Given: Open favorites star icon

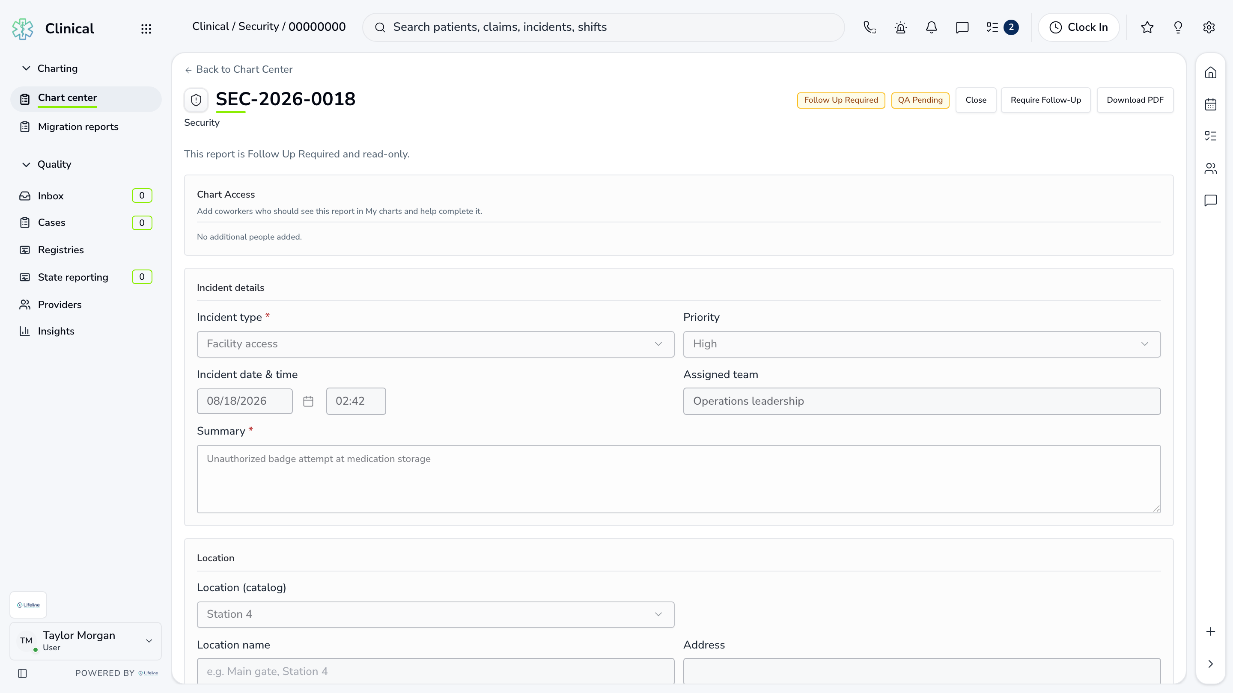Looking at the screenshot, I should 1147,27.
